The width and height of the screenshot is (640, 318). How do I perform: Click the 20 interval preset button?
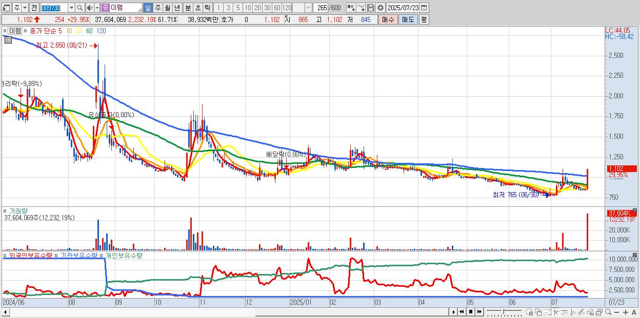tap(257, 8)
